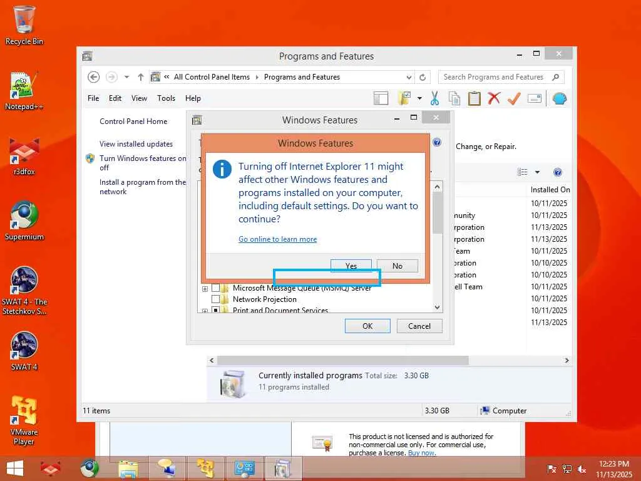Select the SWAT 4 - The Stetchkov desktop icon
641x481 pixels.
coord(24,291)
